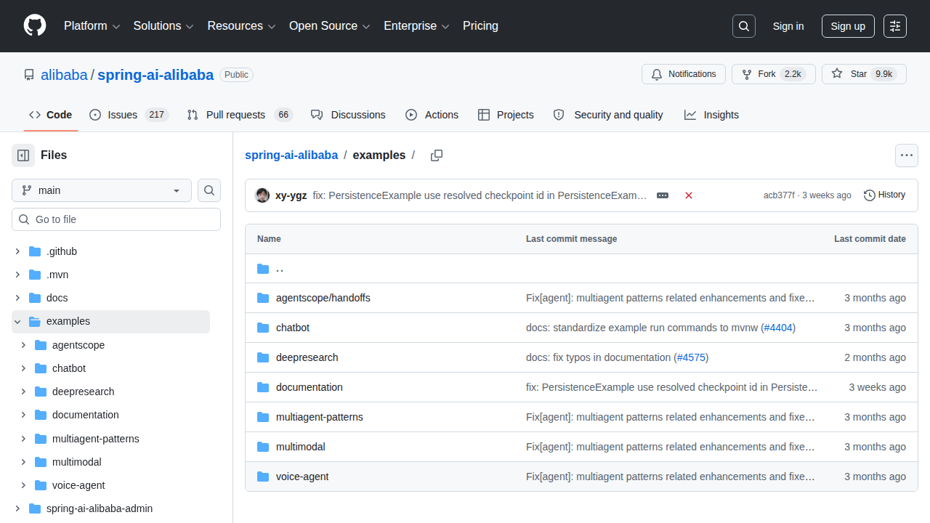View the failed commit status X icon

pos(689,195)
